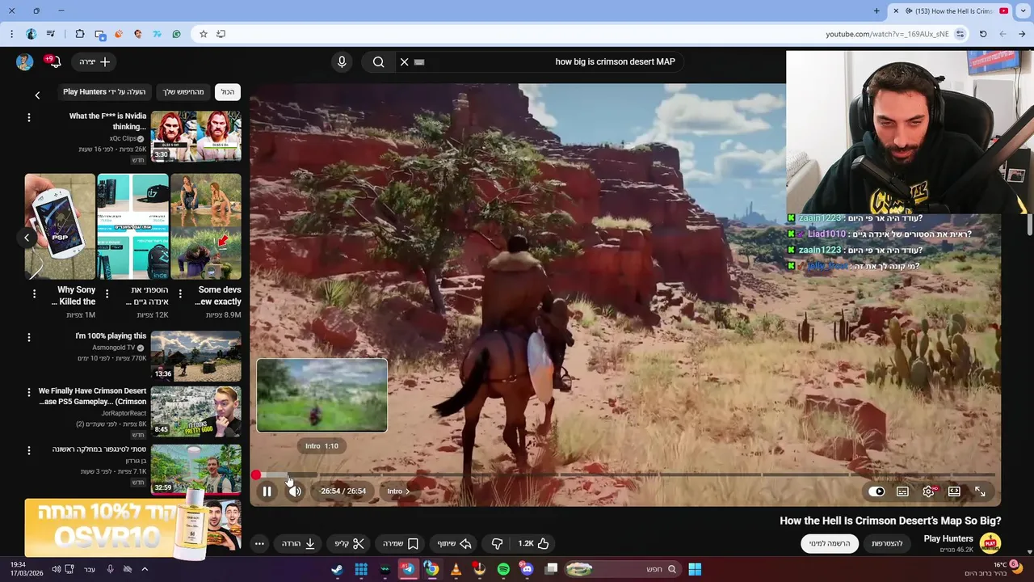Open options for I'm 100% playing this

point(29,337)
